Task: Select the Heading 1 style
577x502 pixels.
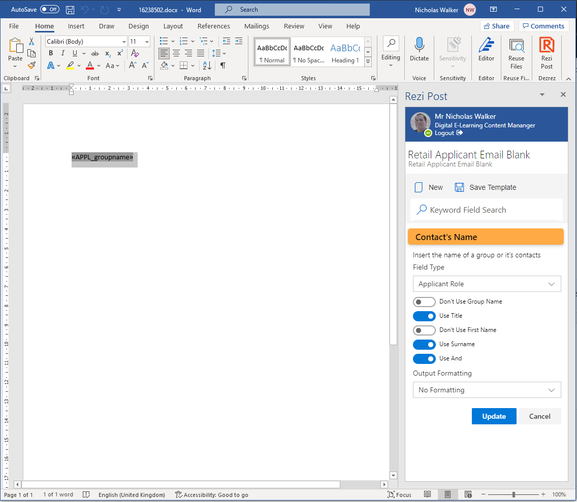Action: coord(345,52)
